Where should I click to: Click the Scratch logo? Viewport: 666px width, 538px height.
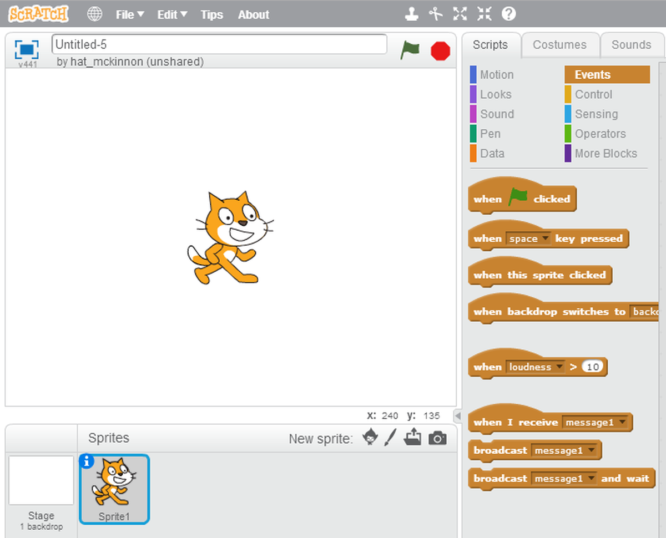tap(38, 14)
